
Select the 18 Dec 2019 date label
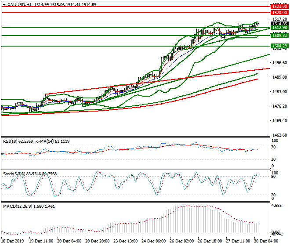[13, 241]
